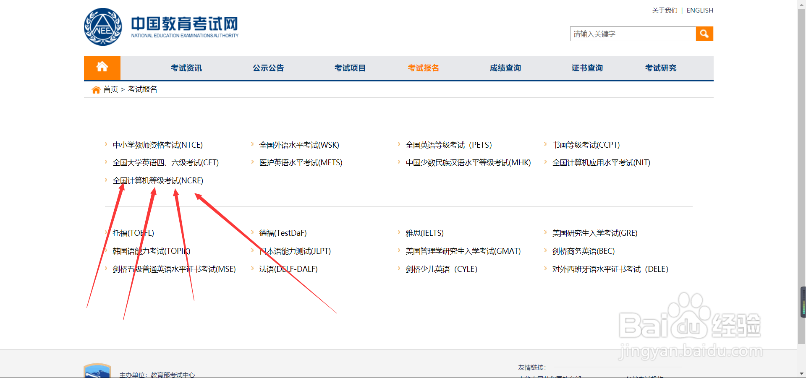Click the chevron before 雅思(IELTS)
Image resolution: width=806 pixels, height=378 pixels.
click(x=399, y=232)
